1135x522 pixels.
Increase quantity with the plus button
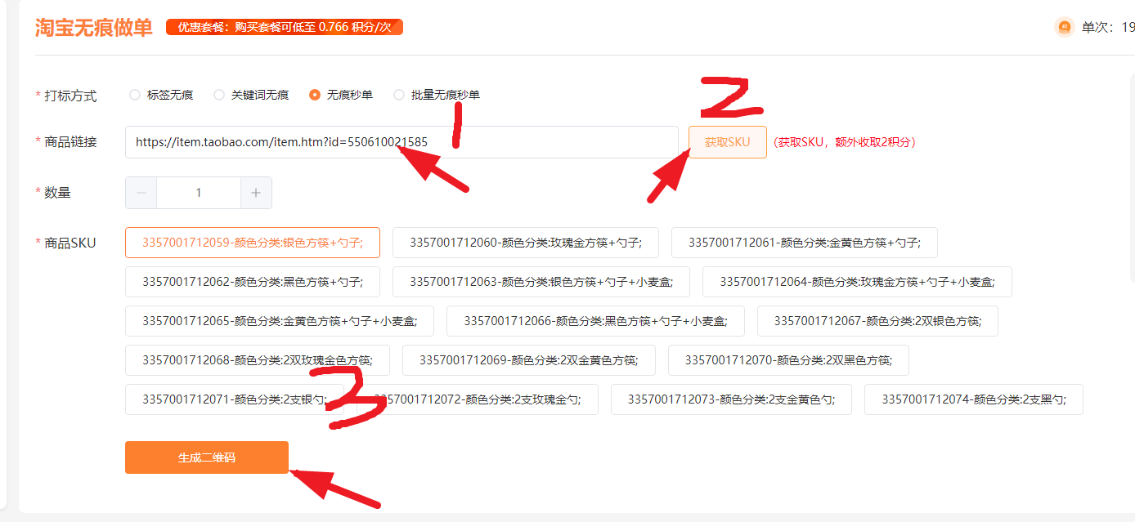(256, 193)
